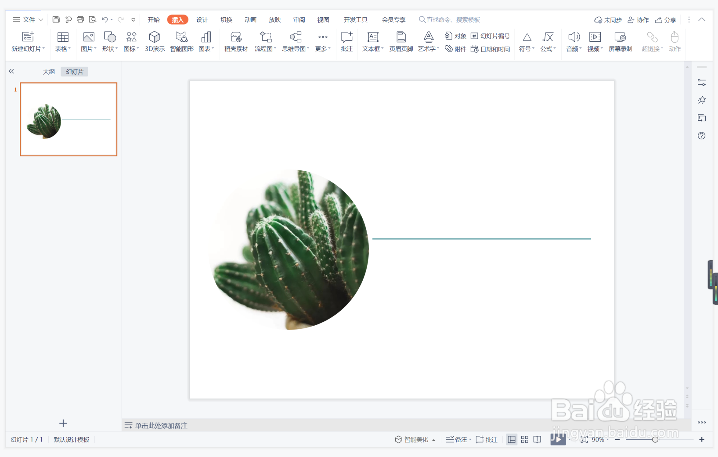
Task: Switch to reading view in status bar
Action: pos(537,439)
